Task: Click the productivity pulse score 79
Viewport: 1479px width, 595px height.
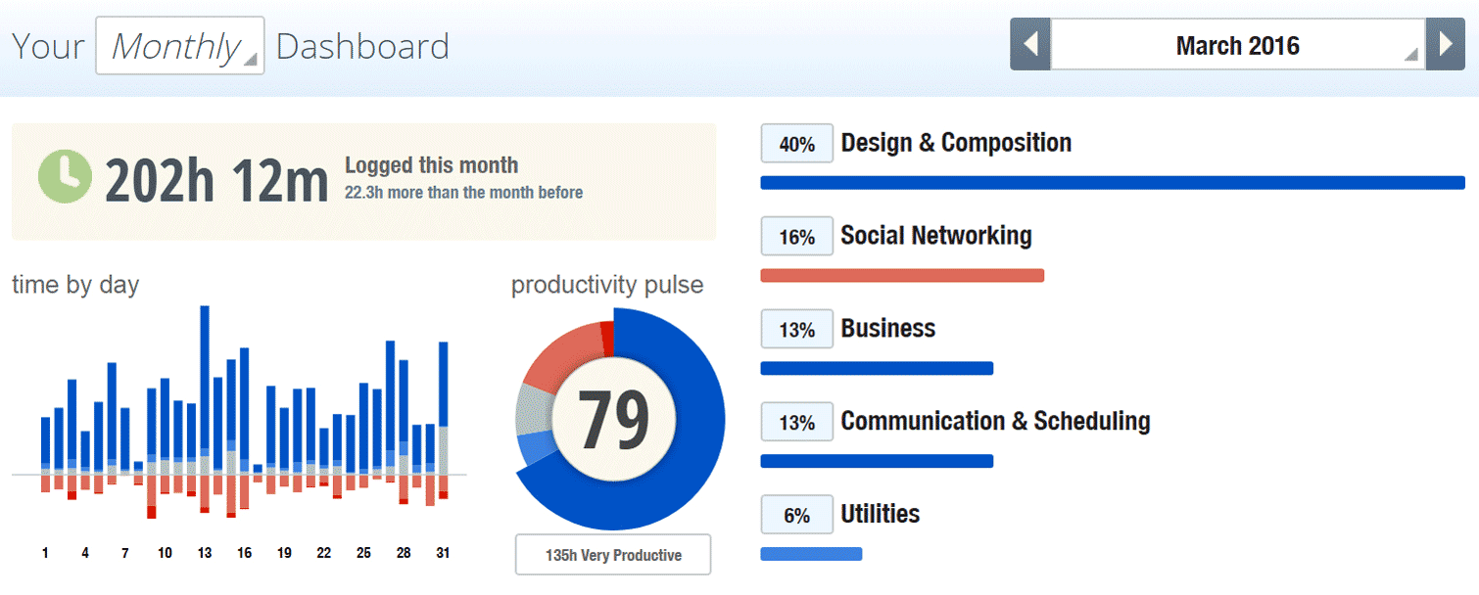Action: pos(614,420)
